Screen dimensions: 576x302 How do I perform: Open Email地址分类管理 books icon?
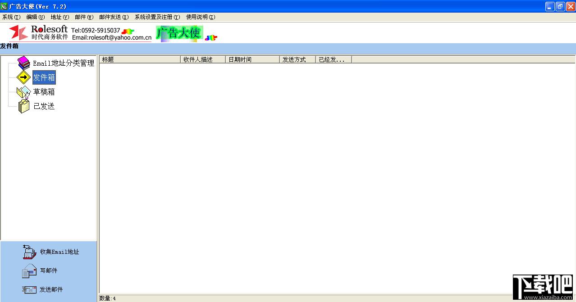coord(24,63)
